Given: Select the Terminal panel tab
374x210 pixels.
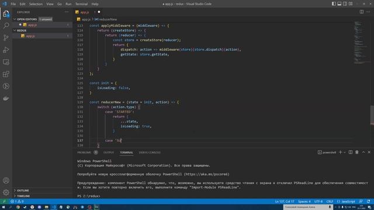Looking at the screenshot, I should (x=126, y=152).
